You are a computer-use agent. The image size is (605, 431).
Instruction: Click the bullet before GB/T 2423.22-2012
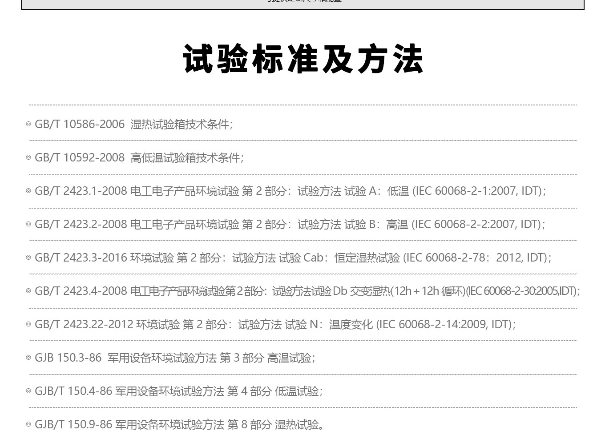pyautogui.click(x=28, y=325)
